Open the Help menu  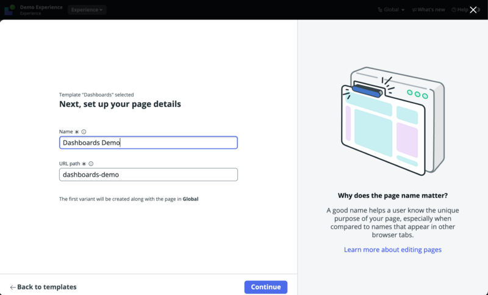(x=460, y=10)
